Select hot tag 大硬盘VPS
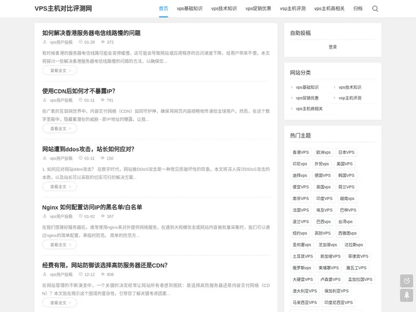416x312 pixels. (303, 280)
